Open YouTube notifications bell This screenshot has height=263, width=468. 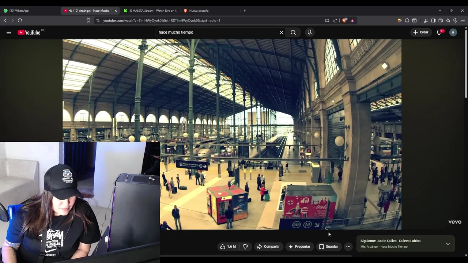(x=439, y=32)
